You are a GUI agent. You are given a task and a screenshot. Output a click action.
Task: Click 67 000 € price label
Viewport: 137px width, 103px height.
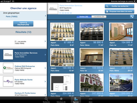(x=69, y=42)
